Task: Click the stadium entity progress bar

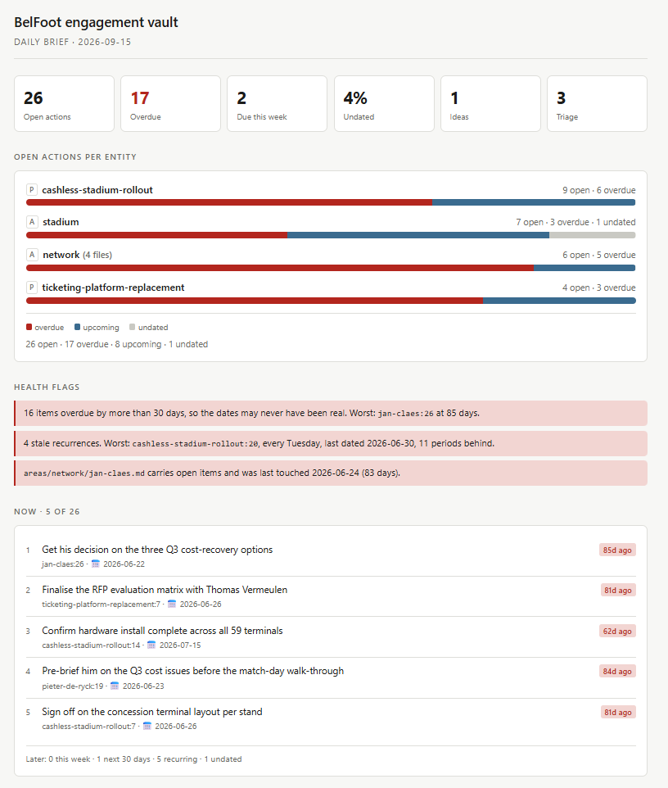Action: point(331,235)
